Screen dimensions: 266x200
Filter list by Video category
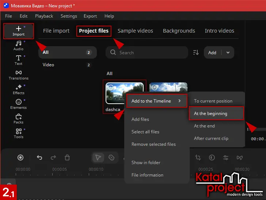click(x=49, y=65)
